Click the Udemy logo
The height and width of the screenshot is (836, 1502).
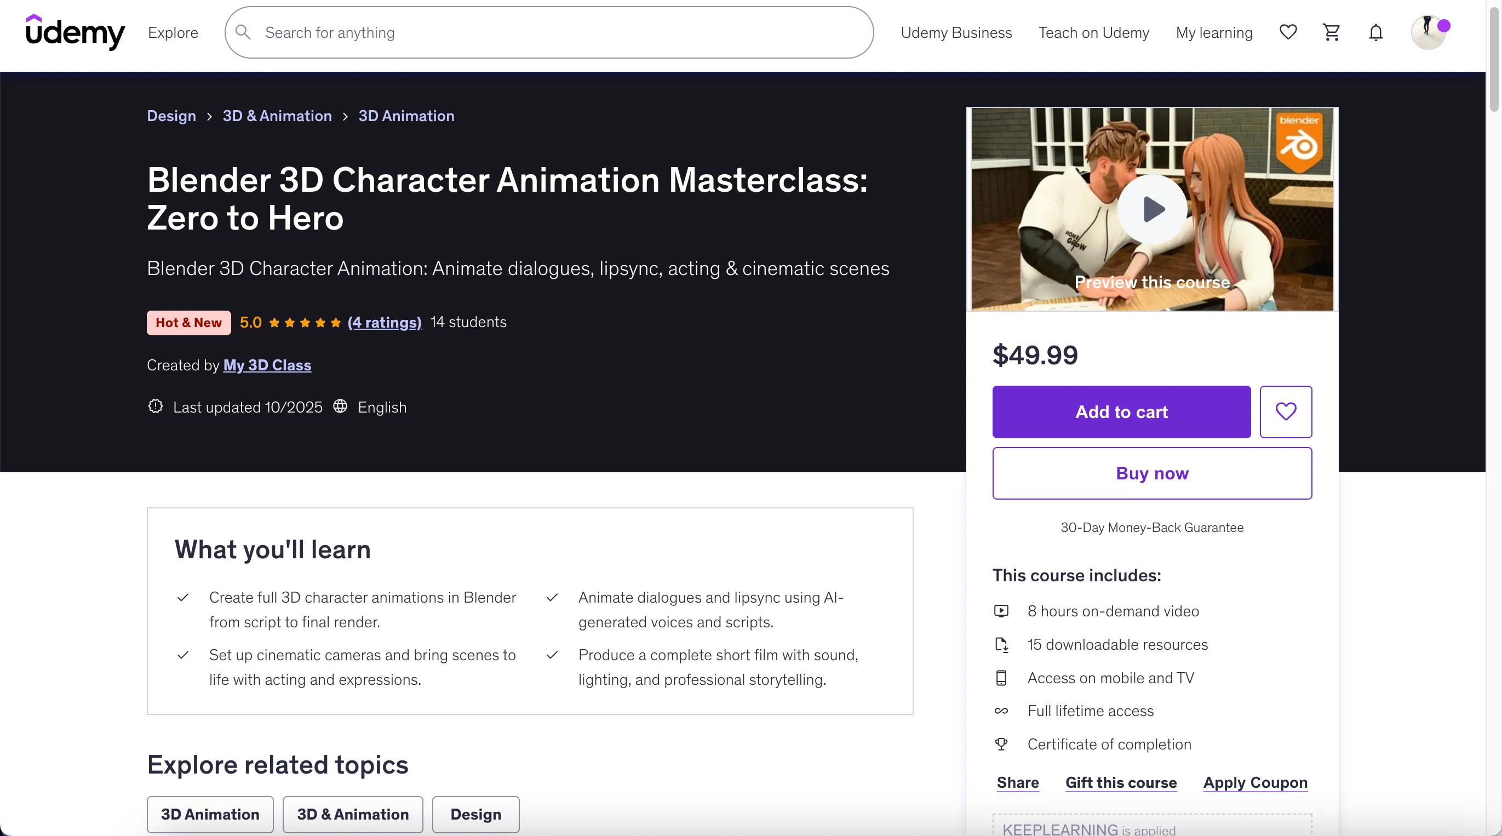pyautogui.click(x=74, y=32)
